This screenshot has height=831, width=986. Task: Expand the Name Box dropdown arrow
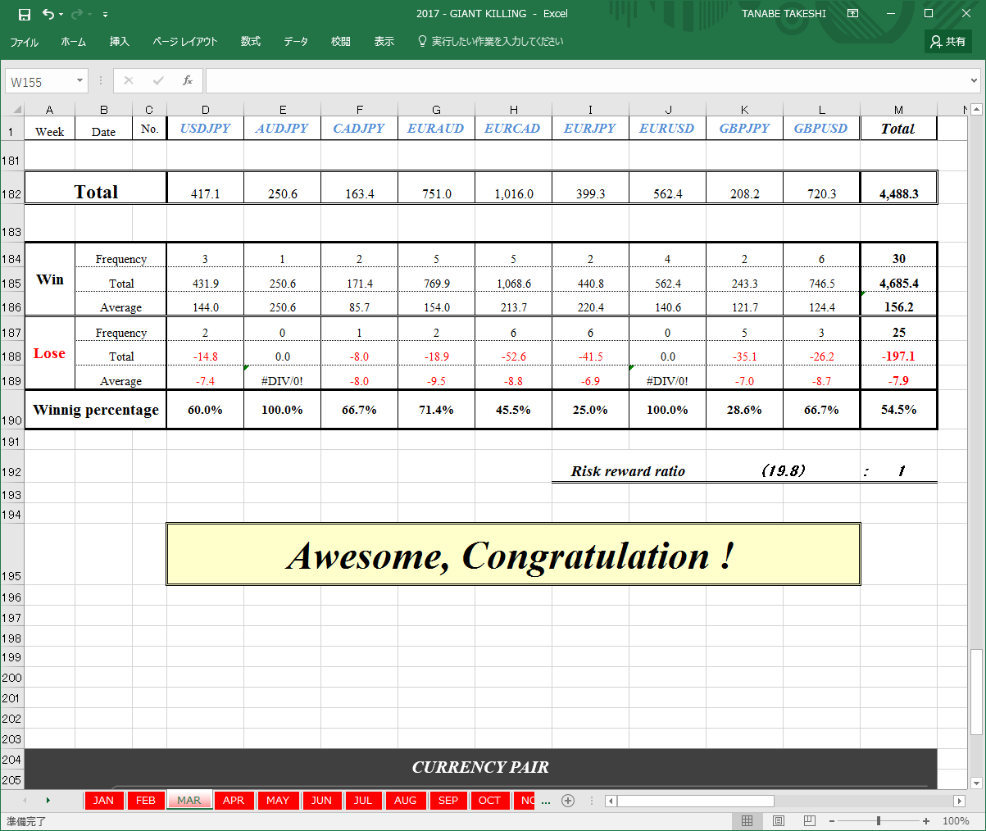80,81
